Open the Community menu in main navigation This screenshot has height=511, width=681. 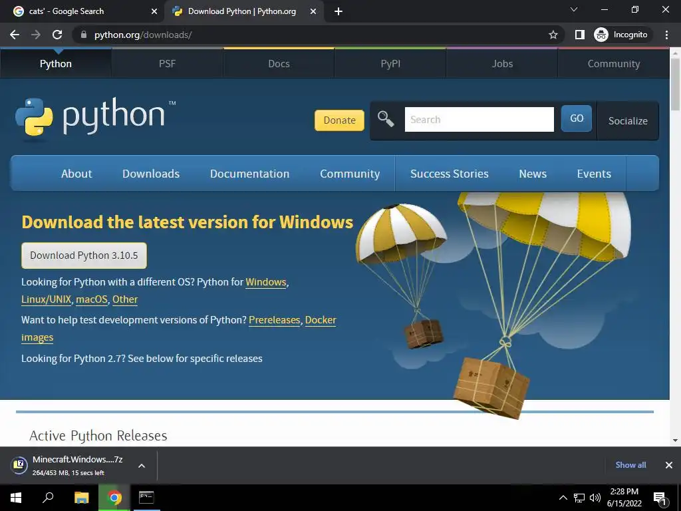coord(350,174)
